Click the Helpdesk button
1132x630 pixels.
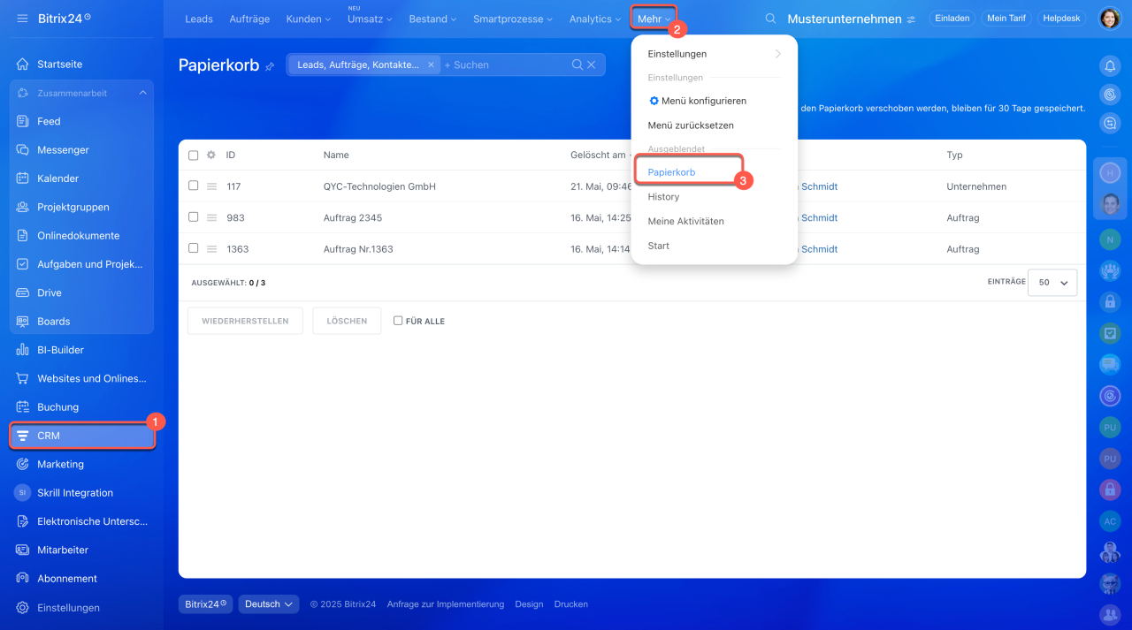(x=1062, y=19)
